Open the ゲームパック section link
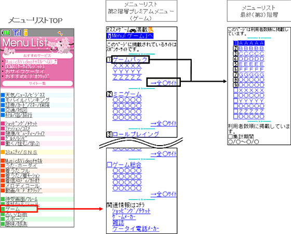This screenshot has height=234, width=291. (130, 60)
